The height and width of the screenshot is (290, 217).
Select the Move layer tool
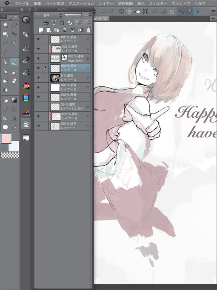[14, 34]
